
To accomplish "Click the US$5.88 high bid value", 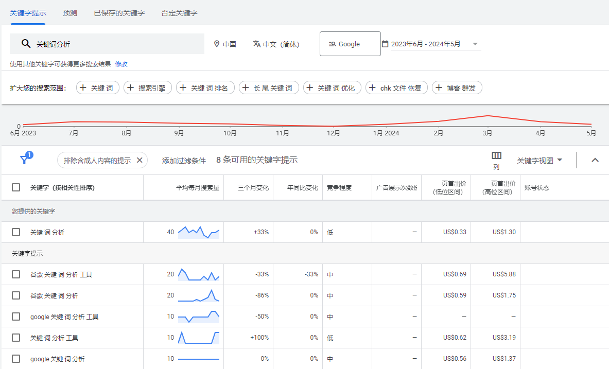I will 504,274.
